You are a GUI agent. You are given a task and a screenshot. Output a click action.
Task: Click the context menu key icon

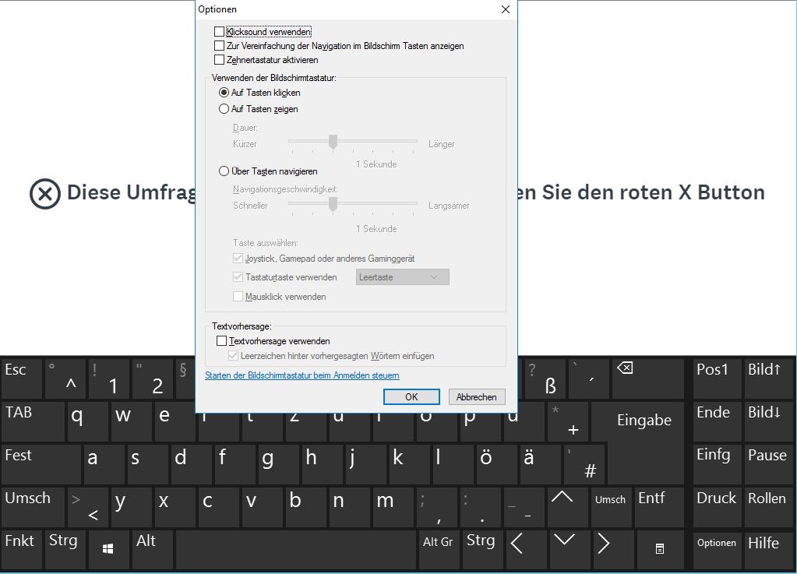click(659, 548)
